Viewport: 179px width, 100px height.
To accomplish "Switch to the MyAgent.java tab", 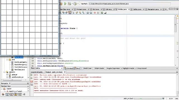I will (x=81, y=9).
